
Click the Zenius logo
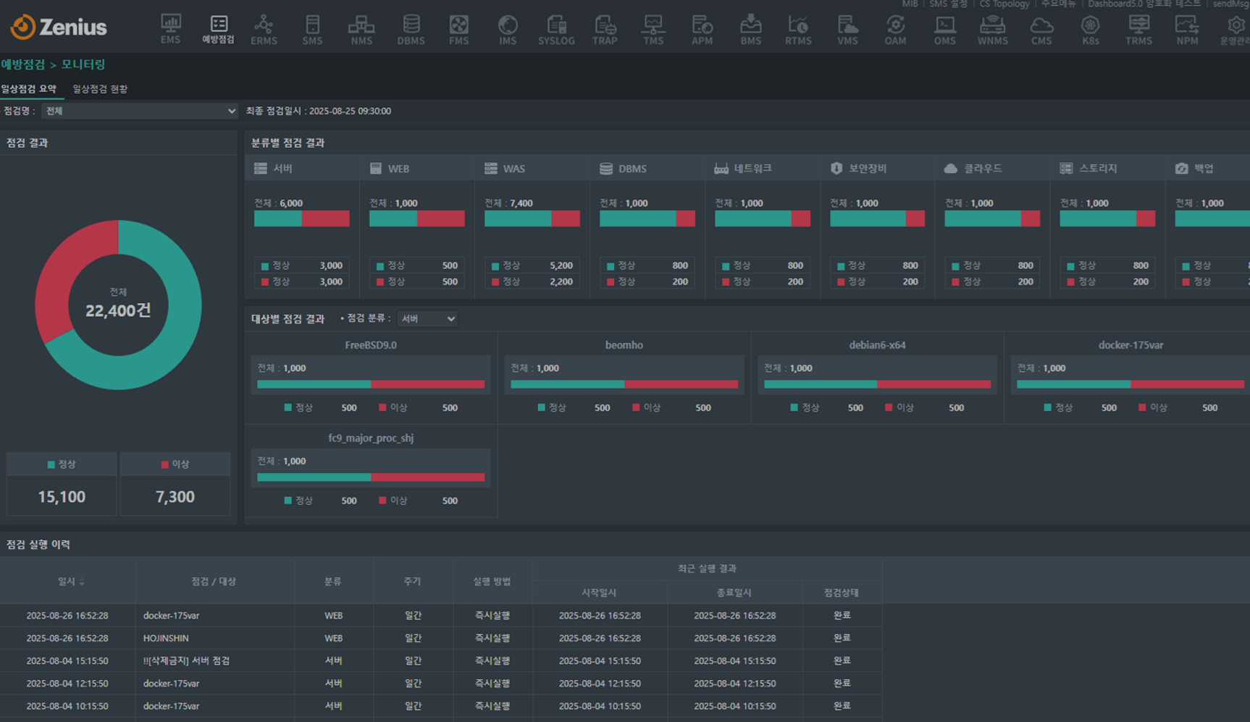pyautogui.click(x=59, y=27)
